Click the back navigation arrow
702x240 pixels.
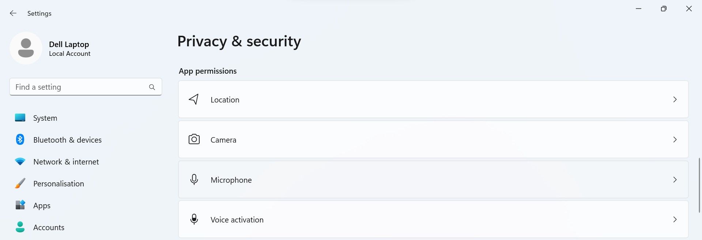pyautogui.click(x=13, y=13)
